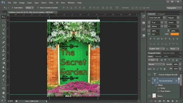Click the Create new group folder icon
Viewport: 183px width, 103px height.
coord(168,101)
